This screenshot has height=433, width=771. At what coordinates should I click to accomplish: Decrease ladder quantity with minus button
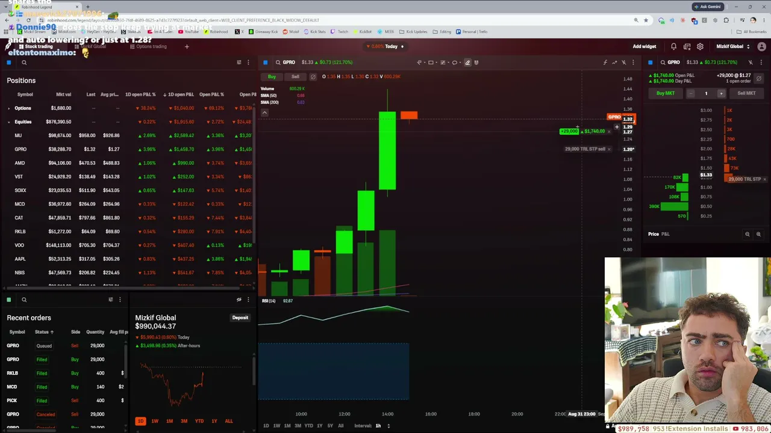pyautogui.click(x=691, y=93)
